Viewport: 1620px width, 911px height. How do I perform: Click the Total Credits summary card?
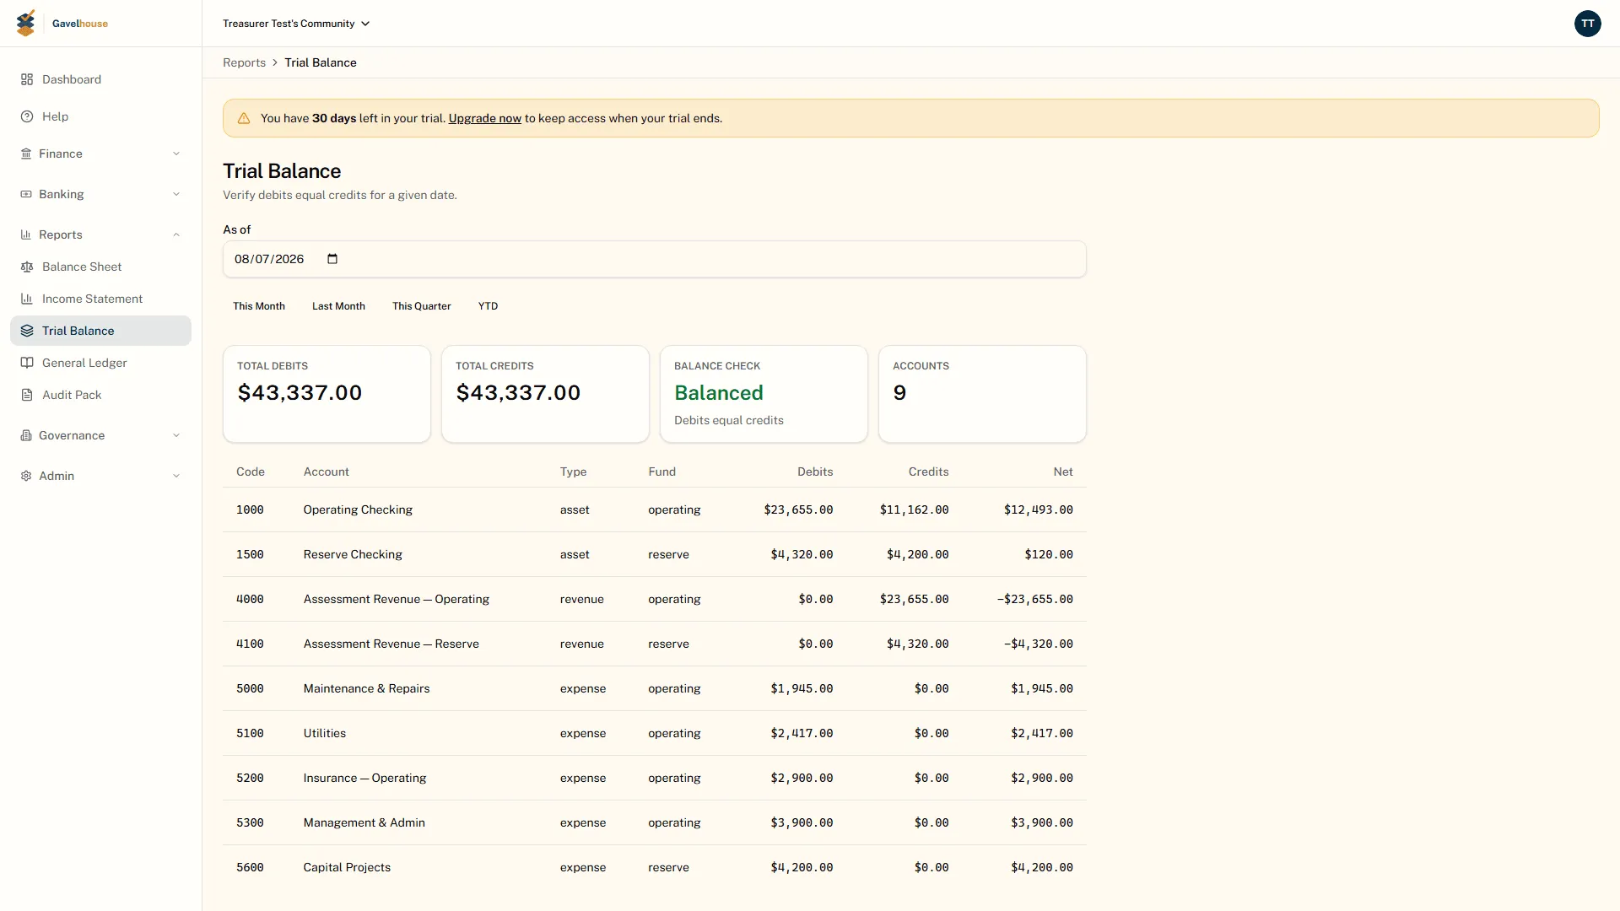tap(545, 394)
